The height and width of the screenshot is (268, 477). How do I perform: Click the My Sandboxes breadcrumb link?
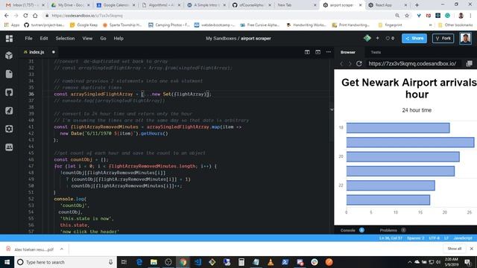click(221, 38)
